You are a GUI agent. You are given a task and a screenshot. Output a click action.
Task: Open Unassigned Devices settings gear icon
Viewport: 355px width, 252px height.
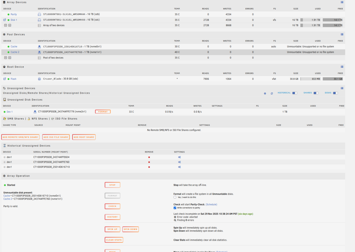(x=265, y=93)
